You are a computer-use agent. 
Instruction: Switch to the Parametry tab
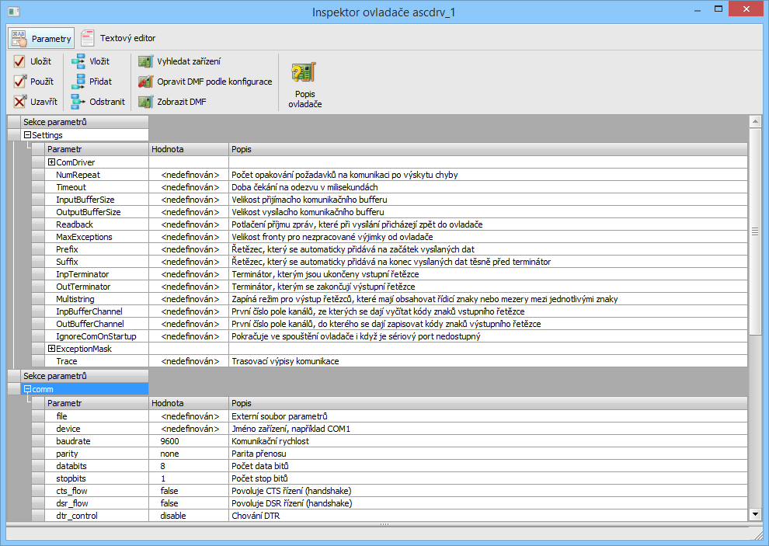(42, 38)
